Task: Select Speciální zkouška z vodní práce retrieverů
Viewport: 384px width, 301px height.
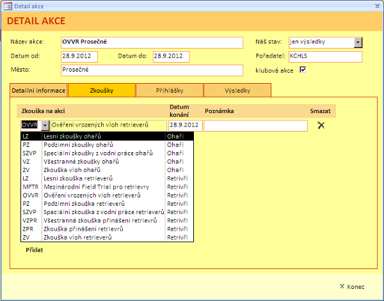Action: click(108, 212)
